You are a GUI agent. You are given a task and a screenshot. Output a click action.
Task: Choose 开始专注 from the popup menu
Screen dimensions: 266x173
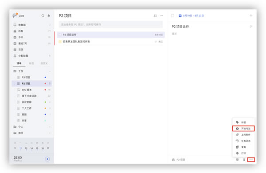pos(243,129)
